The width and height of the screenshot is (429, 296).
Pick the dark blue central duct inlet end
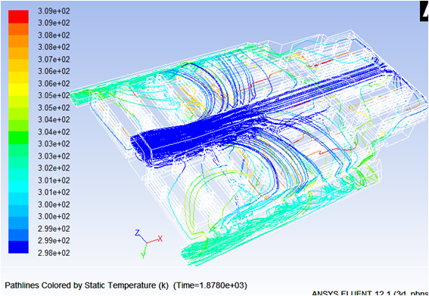point(142,147)
